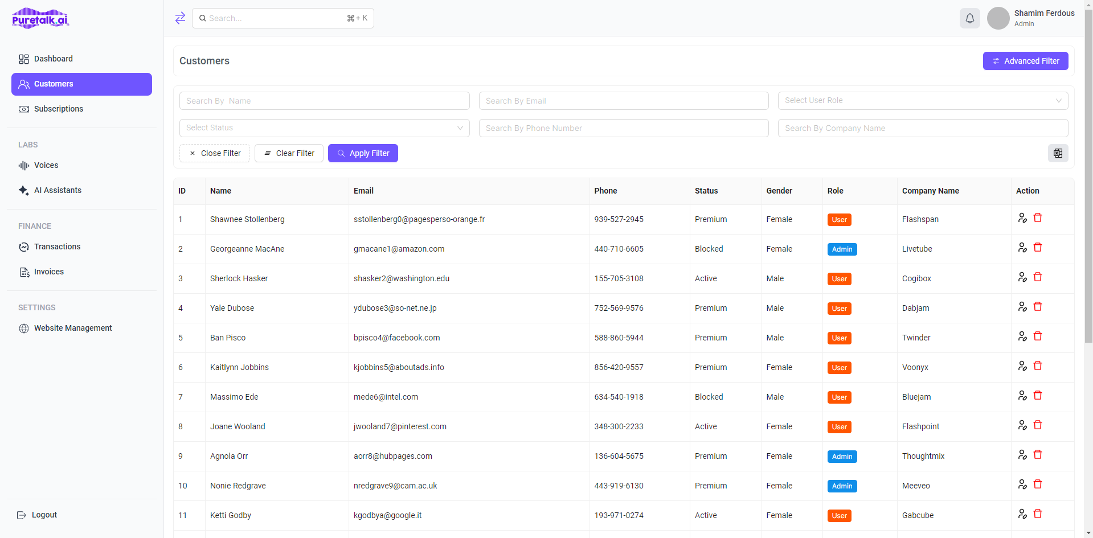Click the Website Management globe icon
The image size is (1093, 538).
pos(23,328)
